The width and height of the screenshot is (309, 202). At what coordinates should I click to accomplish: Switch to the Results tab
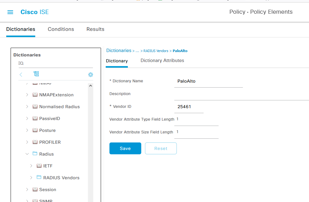[x=95, y=29]
